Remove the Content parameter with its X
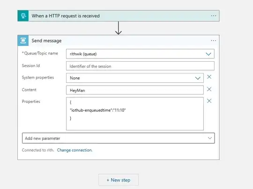This screenshot has width=253, height=189. tap(209, 89)
